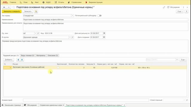
Task: Move the row down with the blue arrow
Action: click(x=22, y=60)
